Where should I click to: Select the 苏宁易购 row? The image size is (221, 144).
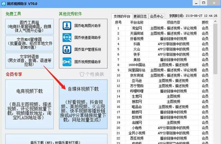coord(162,86)
